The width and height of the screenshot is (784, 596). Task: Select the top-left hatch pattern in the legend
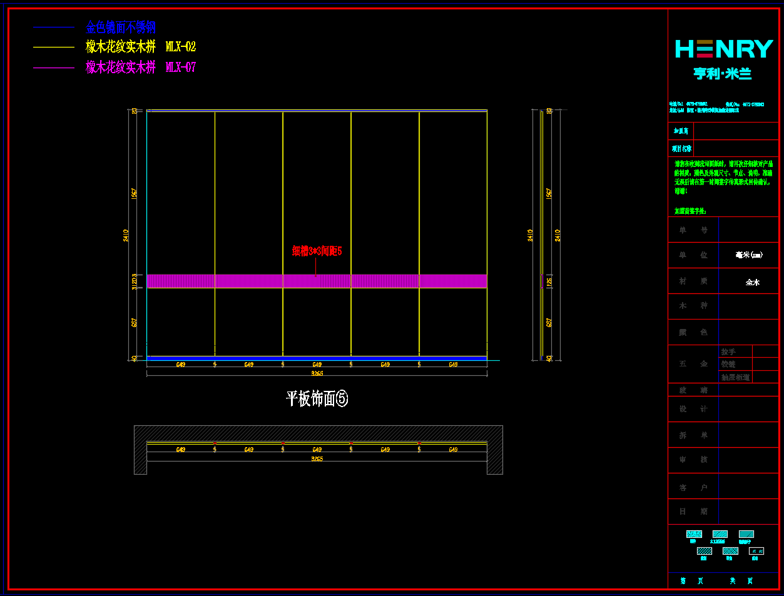click(694, 534)
